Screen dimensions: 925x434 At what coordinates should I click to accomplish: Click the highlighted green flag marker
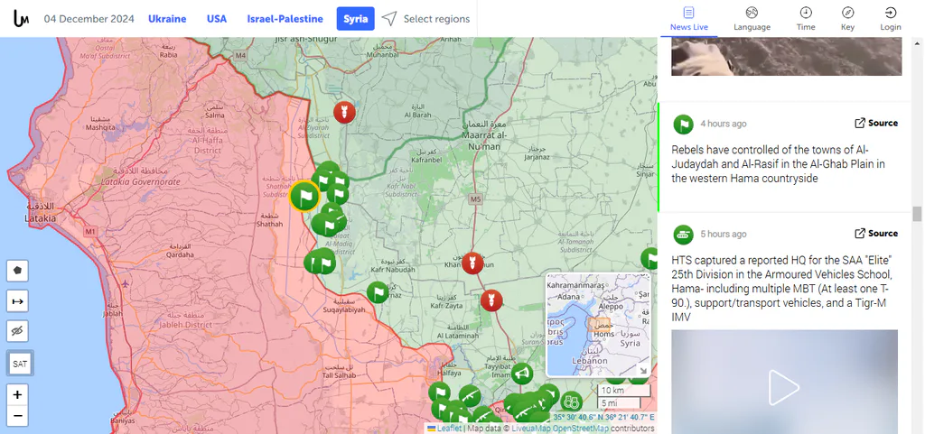point(304,196)
